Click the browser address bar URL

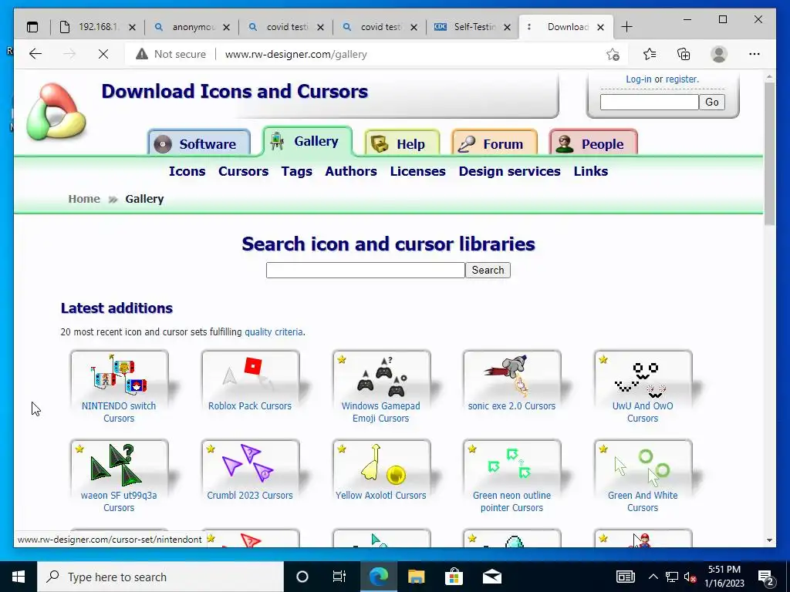tap(295, 55)
